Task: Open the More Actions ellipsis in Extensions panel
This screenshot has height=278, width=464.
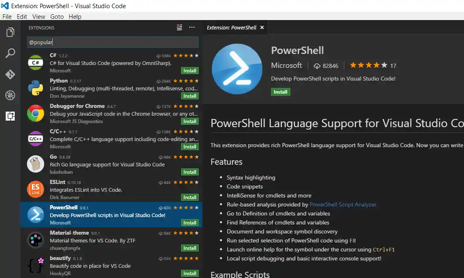Action: [x=192, y=27]
